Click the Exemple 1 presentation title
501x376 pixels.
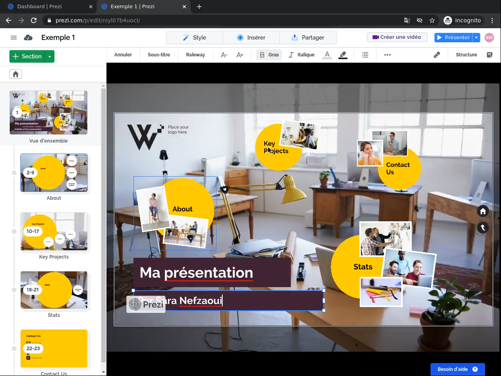pyautogui.click(x=58, y=38)
